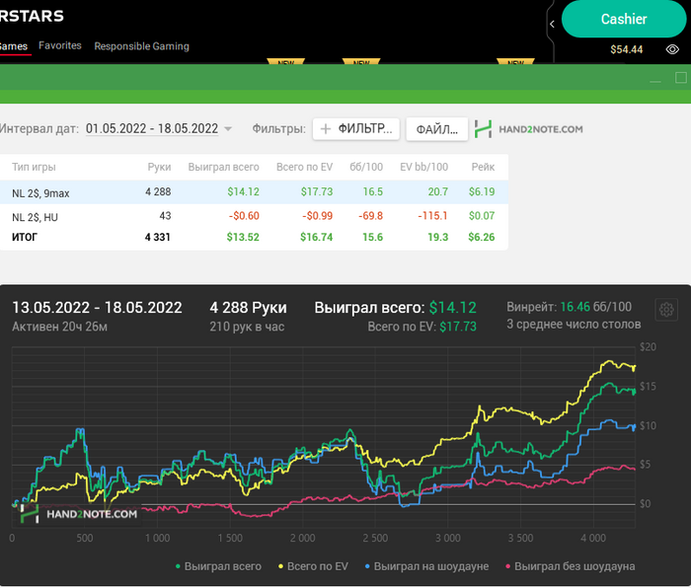Image resolution: width=691 pixels, height=588 pixels.
Task: Toggle the 'Выиграл всего' green graph line
Action: coord(218,566)
